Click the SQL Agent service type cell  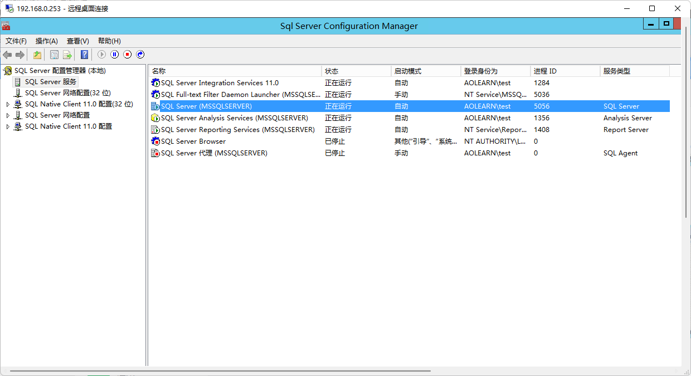coord(620,153)
